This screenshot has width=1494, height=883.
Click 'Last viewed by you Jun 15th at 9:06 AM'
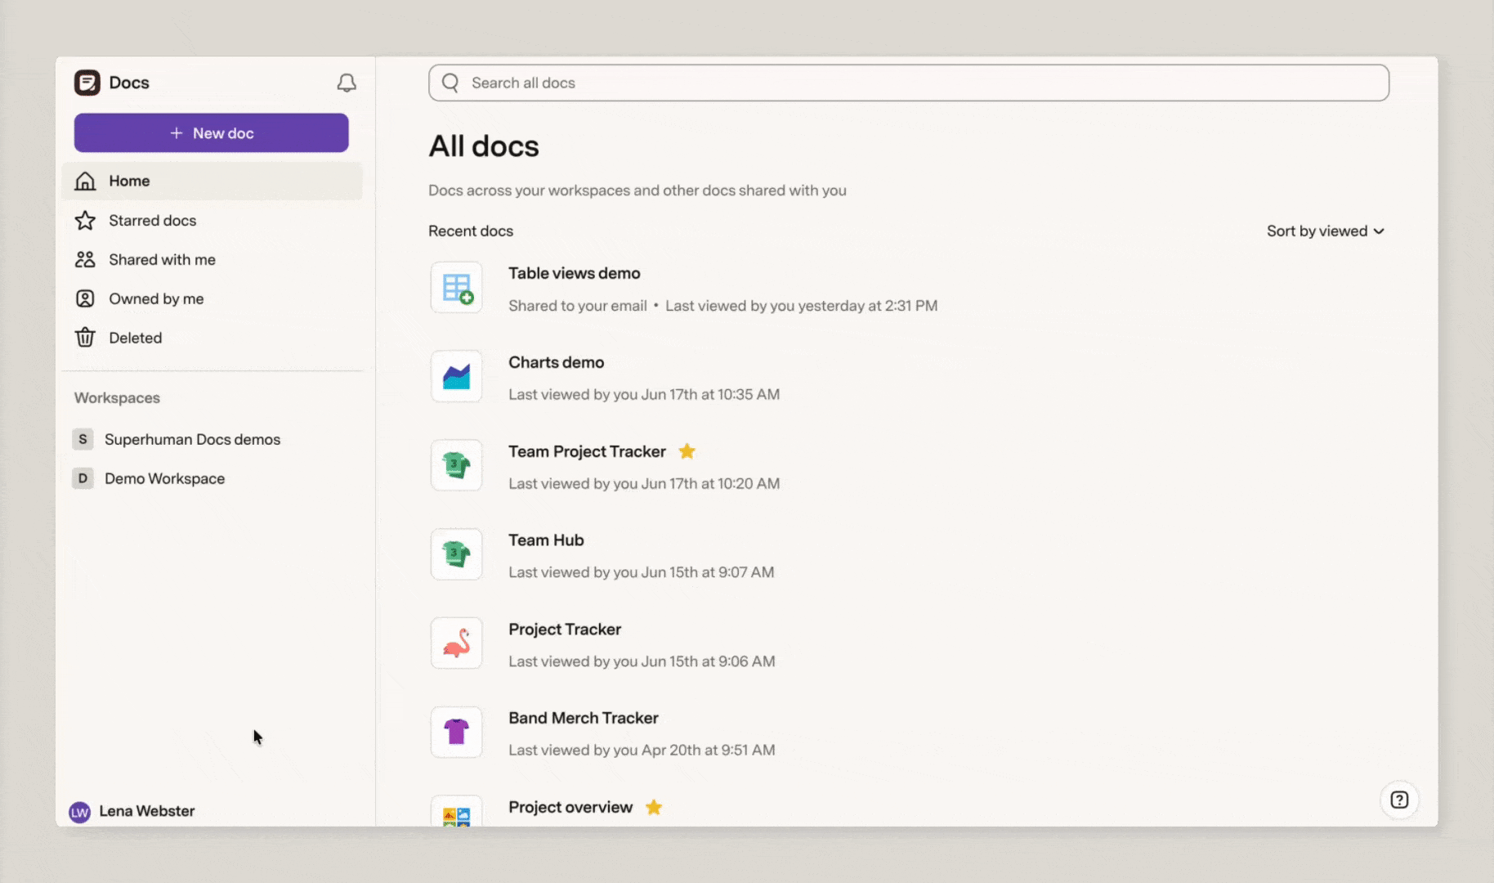pos(642,661)
